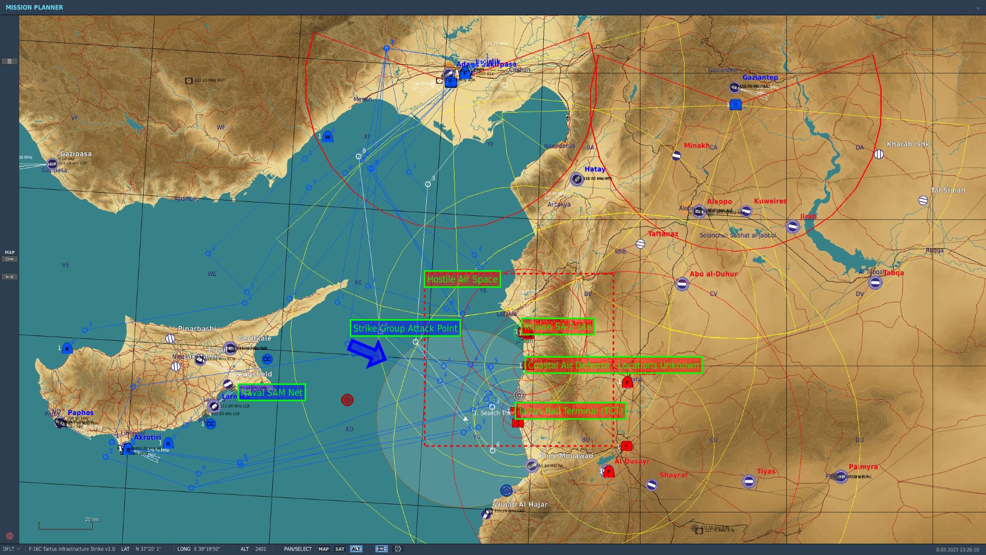This screenshot has height=555, width=986.
Task: Close the Mission Planner window
Action: [978, 8]
